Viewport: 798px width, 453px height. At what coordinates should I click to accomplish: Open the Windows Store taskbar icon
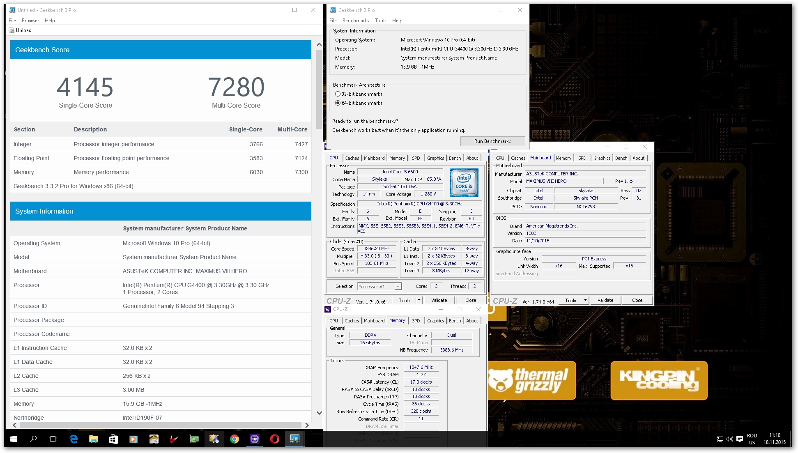coord(113,439)
